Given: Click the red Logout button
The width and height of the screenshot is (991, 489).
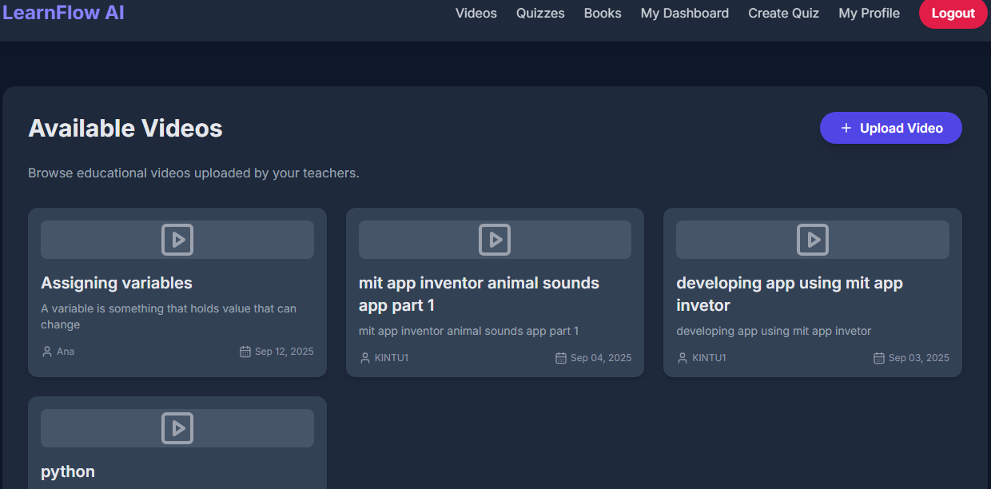Looking at the screenshot, I should click(x=953, y=13).
